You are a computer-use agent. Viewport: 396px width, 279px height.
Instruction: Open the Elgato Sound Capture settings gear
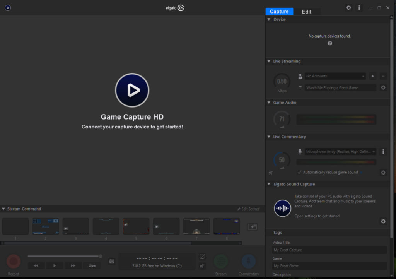pos(383,221)
